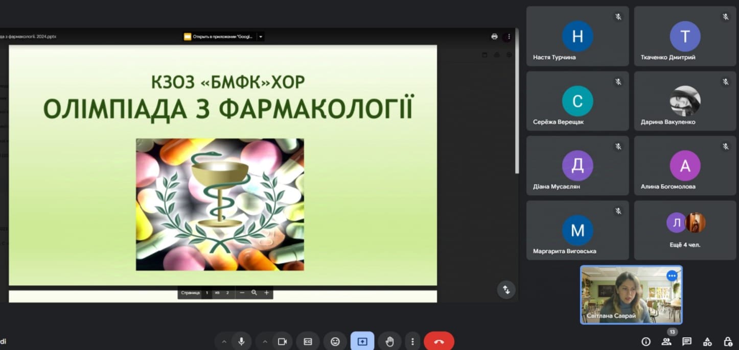
Task: Open blue three-dot menu on Світлана Саврай tile
Action: point(672,276)
